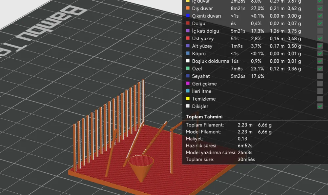Select the Köprü legend label

pos(199,53)
